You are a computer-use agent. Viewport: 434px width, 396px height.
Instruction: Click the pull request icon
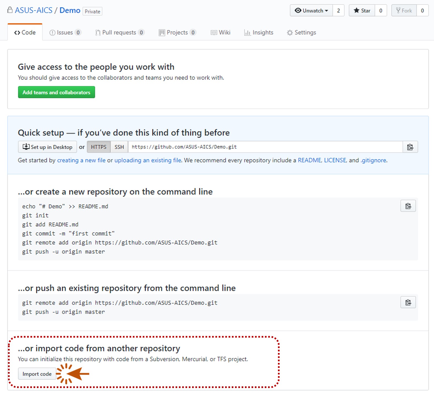(x=98, y=33)
